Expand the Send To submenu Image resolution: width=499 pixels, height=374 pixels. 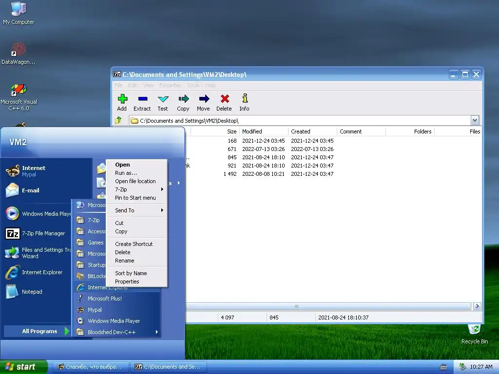click(136, 210)
